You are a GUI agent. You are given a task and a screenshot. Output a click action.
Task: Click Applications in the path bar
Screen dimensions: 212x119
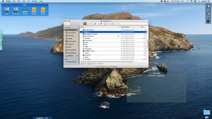point(92,64)
